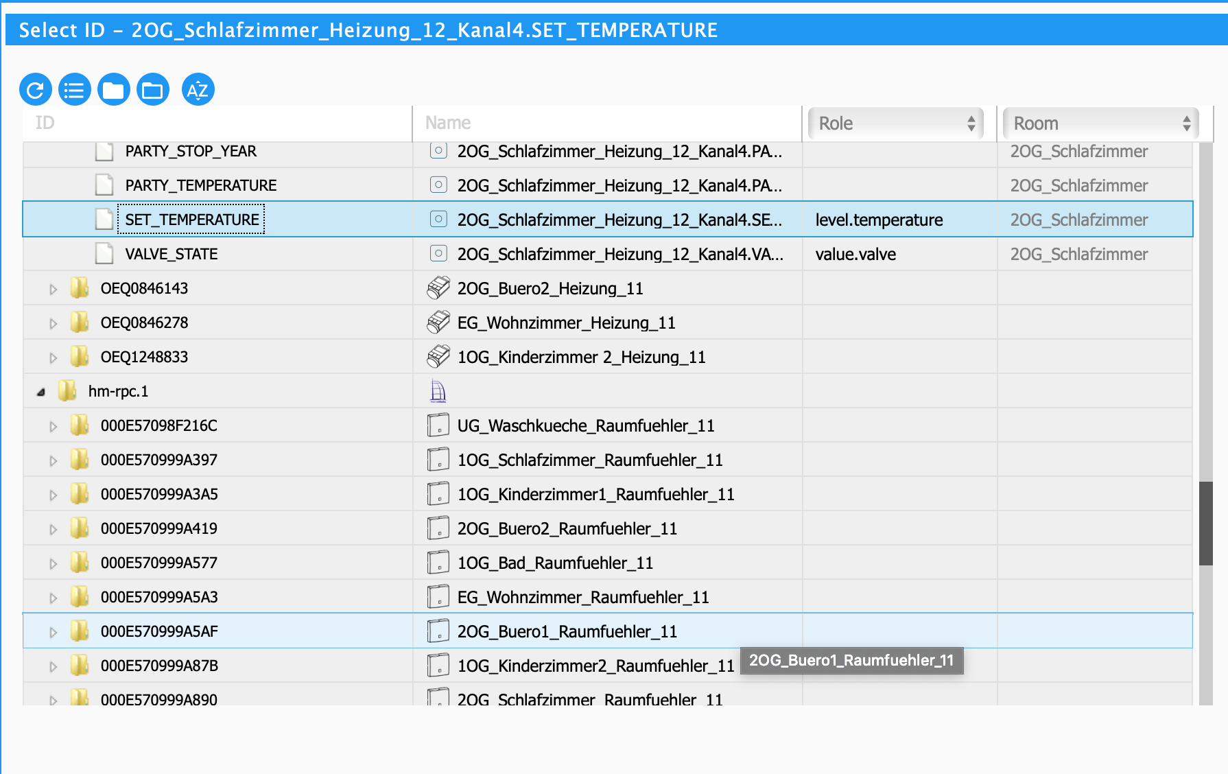The width and height of the screenshot is (1228, 774).
Task: Expand the 000E570999A397 folder
Action: coord(53,460)
